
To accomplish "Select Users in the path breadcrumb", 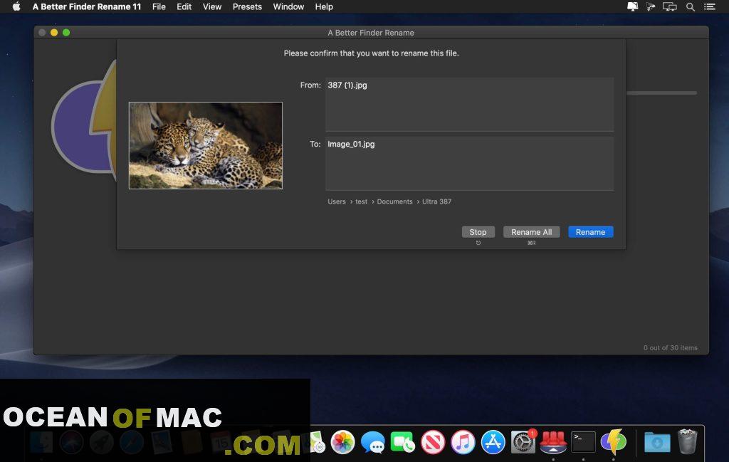I will [337, 201].
